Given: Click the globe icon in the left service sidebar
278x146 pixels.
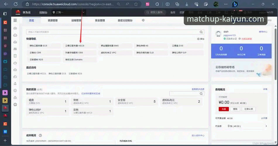Looking at the screenshot, I should click(15, 105).
